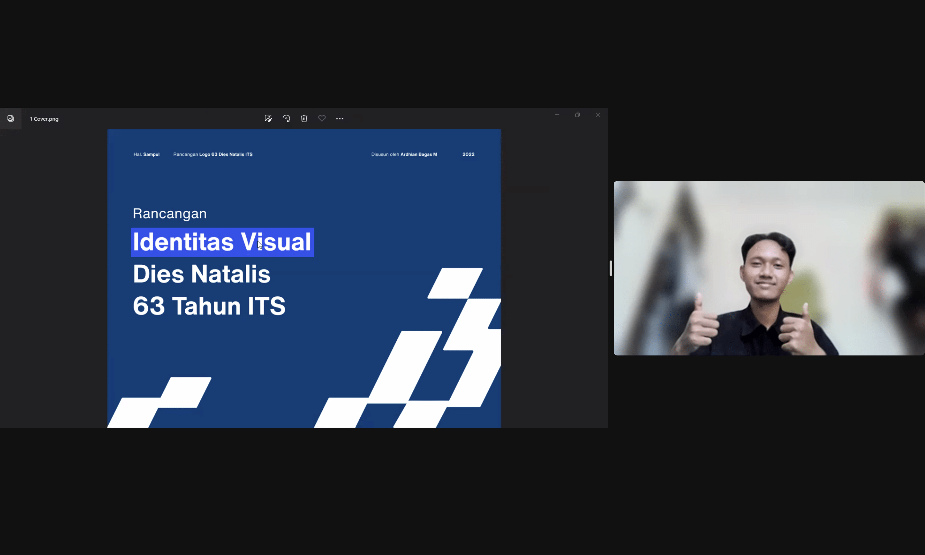Click the 'Dies Natalis' title text
Image resolution: width=925 pixels, height=555 pixels.
click(201, 274)
